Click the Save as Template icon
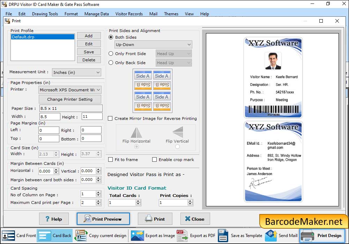The width and height of the screenshot is (349, 244). tap(223, 236)
